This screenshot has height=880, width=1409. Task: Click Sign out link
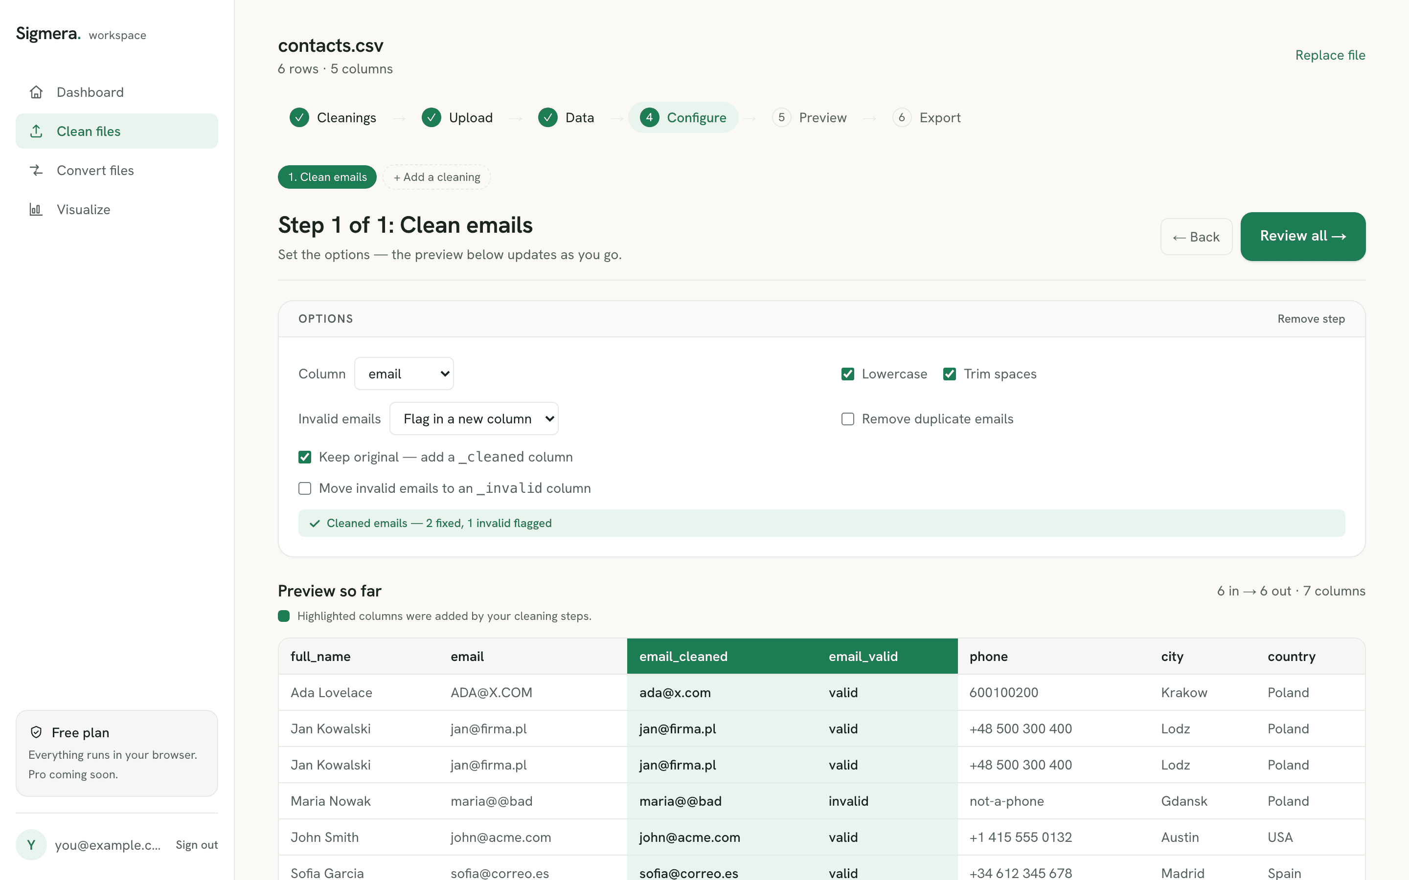pyautogui.click(x=197, y=844)
